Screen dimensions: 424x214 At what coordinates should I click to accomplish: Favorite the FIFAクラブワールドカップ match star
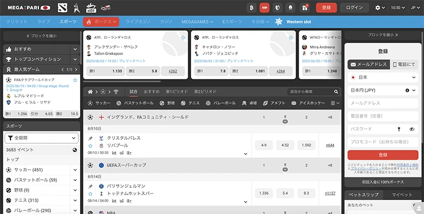(75, 80)
